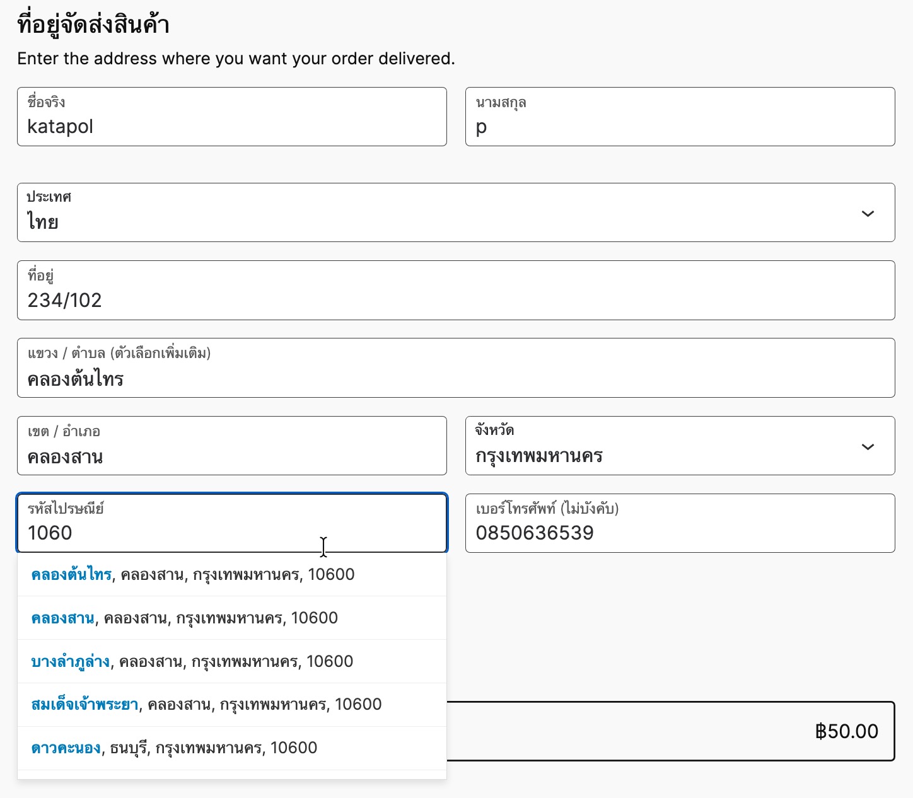Screen dimensions: 913x798
Task: Click the รหัสไปรษณีย์ label text
Action: (x=66, y=509)
